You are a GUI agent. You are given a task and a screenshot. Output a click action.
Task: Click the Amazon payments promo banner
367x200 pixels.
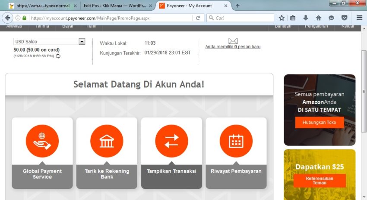320,110
